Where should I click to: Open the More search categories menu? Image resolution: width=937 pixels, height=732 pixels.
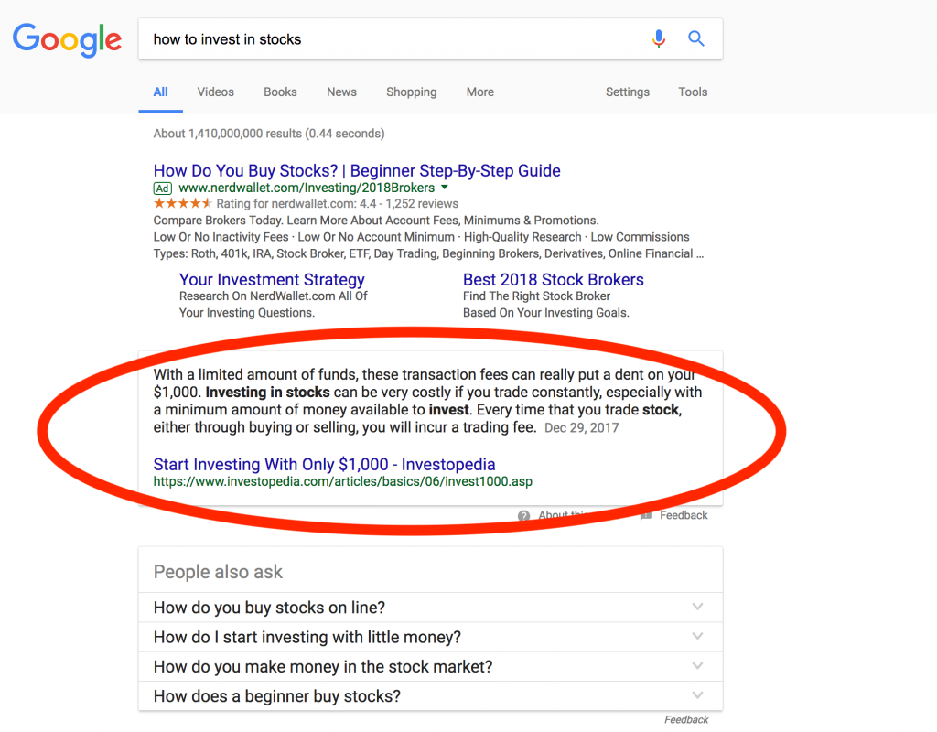[x=479, y=92]
